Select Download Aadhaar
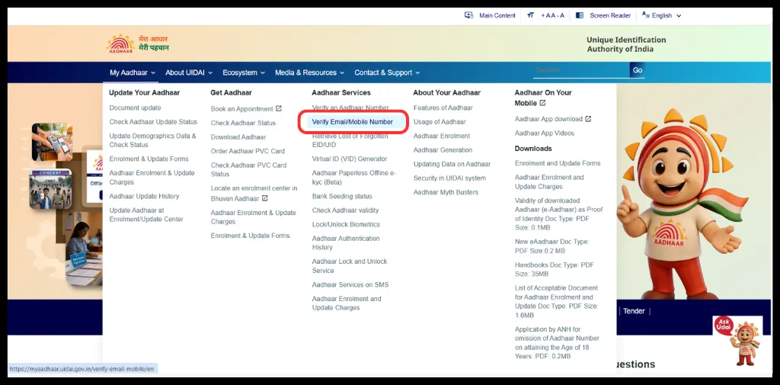 (x=238, y=137)
